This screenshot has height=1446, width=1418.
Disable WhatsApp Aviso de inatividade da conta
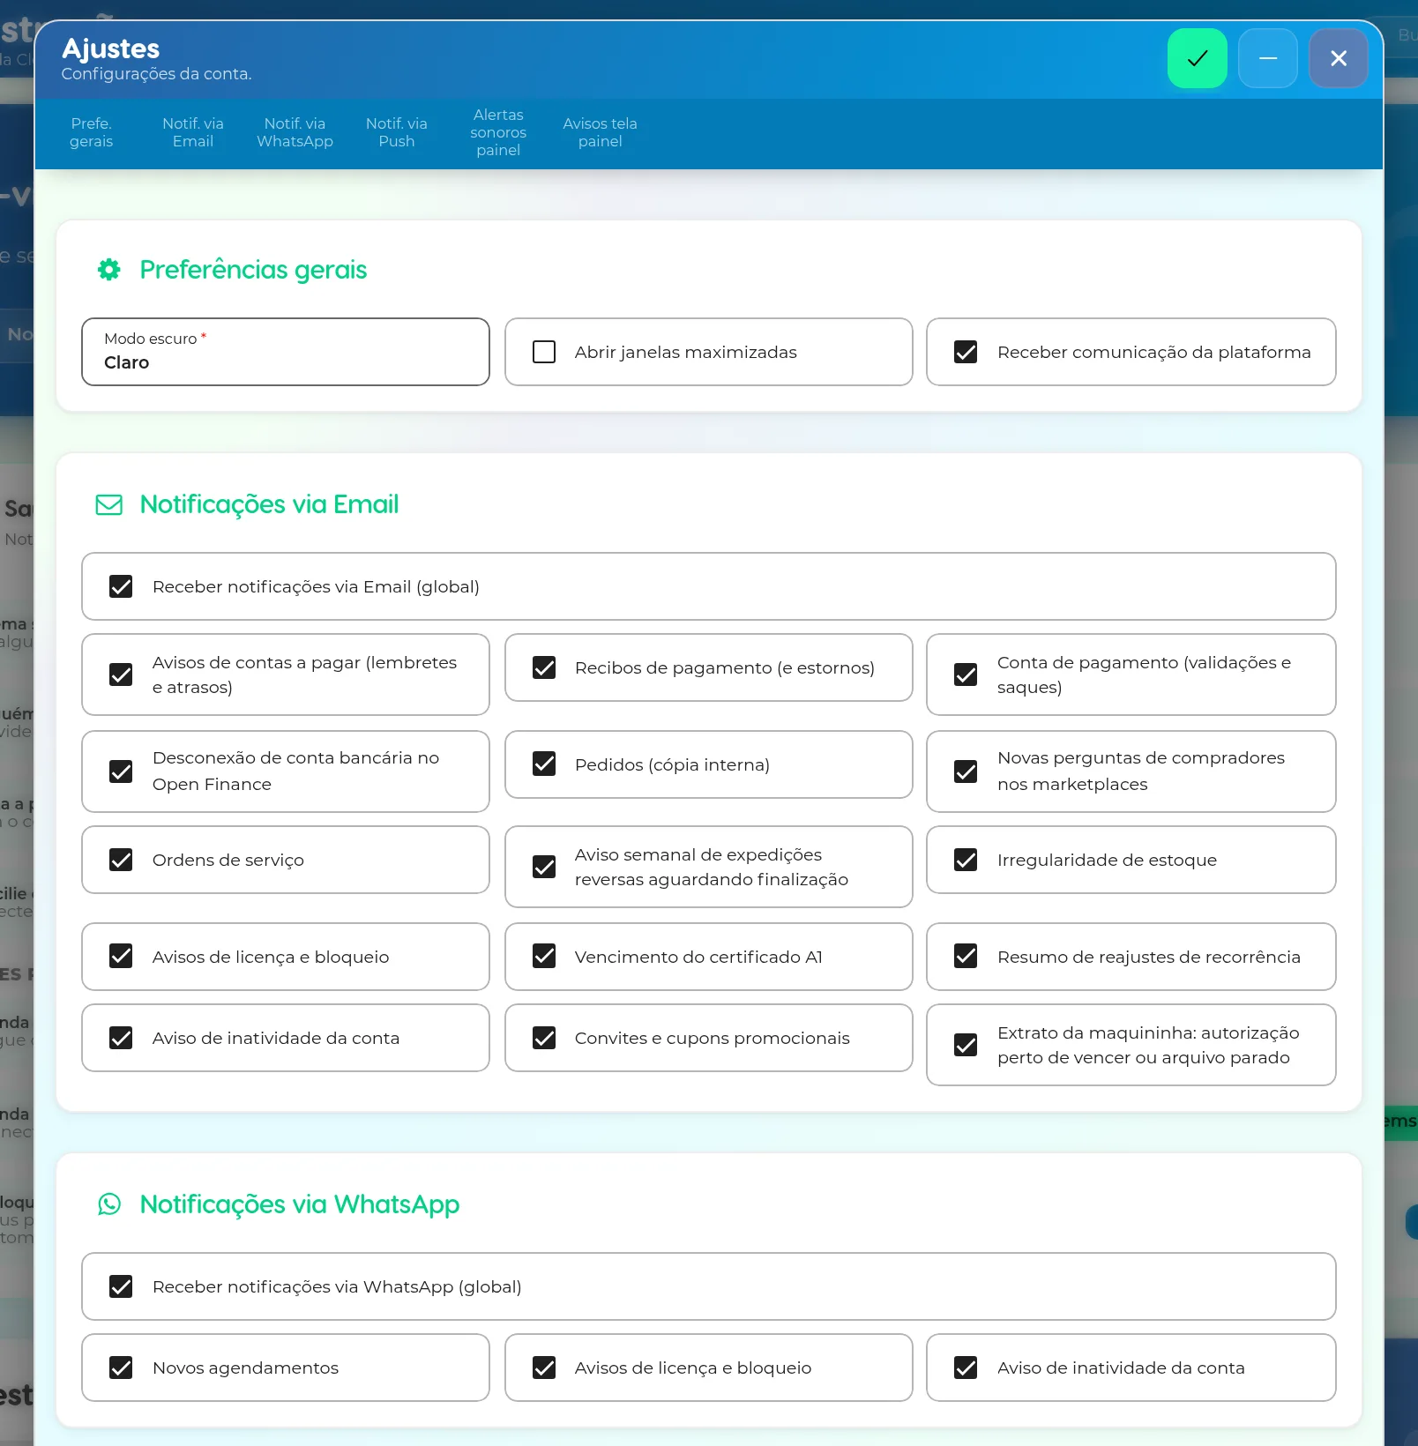tap(966, 1368)
